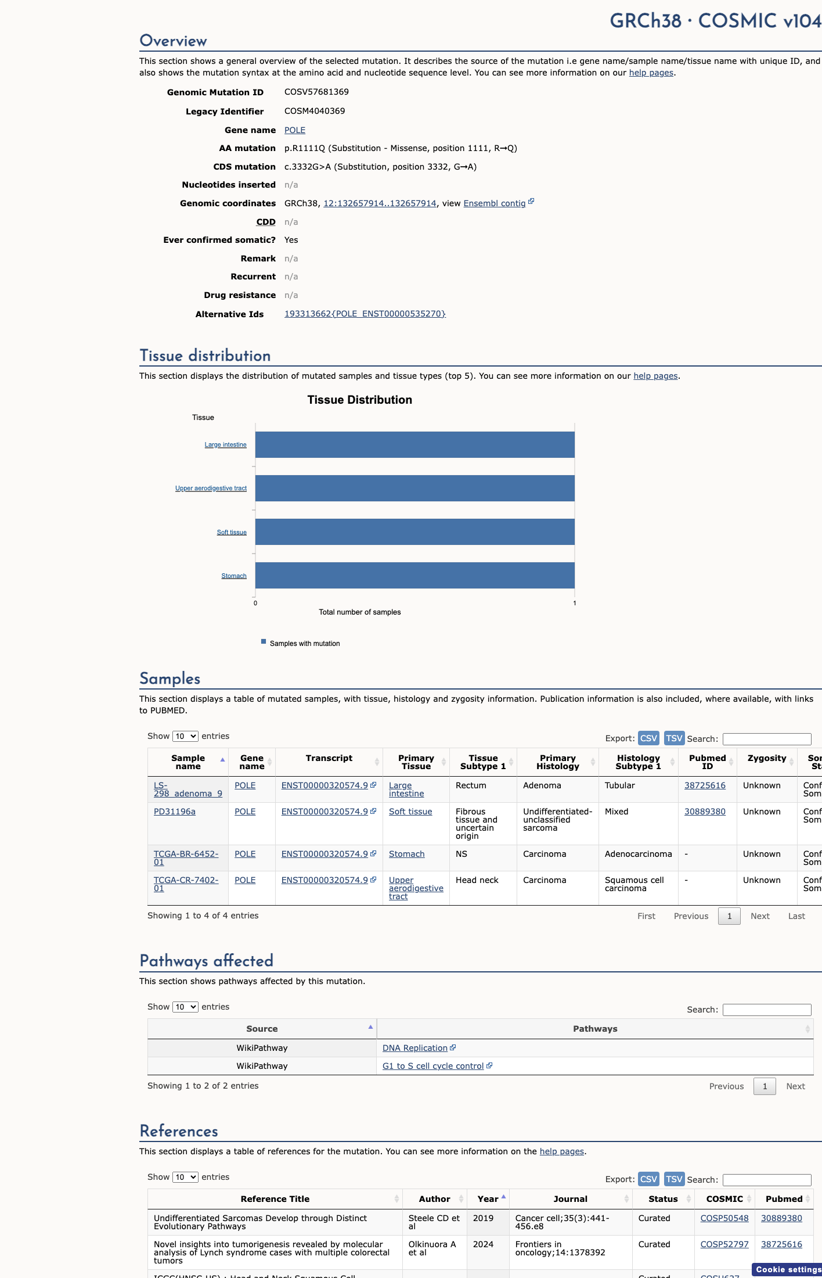This screenshot has height=1278, width=822.
Task: Open the DNA Replication pathway link
Action: tap(415, 1048)
